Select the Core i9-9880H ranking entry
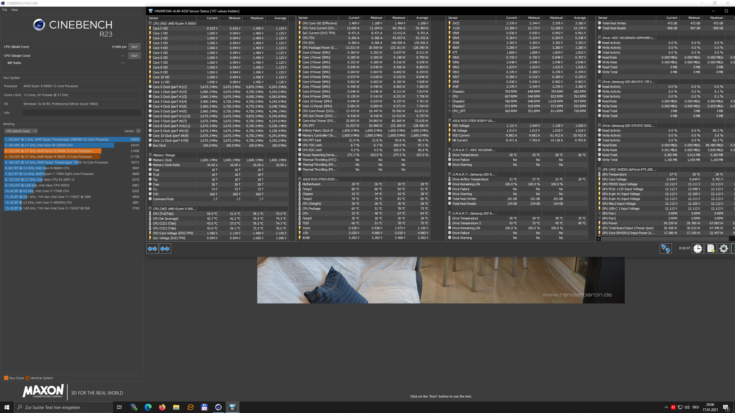 (x=72, y=168)
